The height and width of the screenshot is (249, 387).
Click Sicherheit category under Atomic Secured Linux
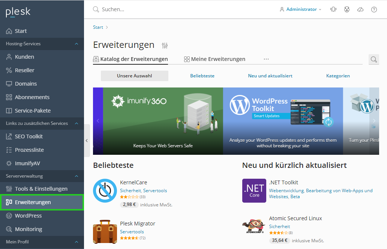click(279, 226)
